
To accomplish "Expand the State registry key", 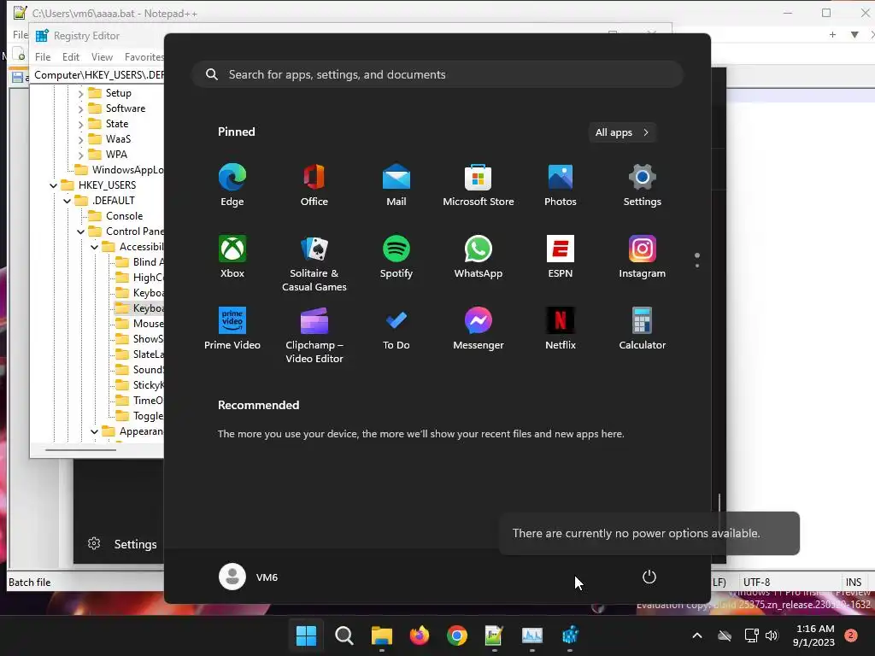I will (80, 124).
